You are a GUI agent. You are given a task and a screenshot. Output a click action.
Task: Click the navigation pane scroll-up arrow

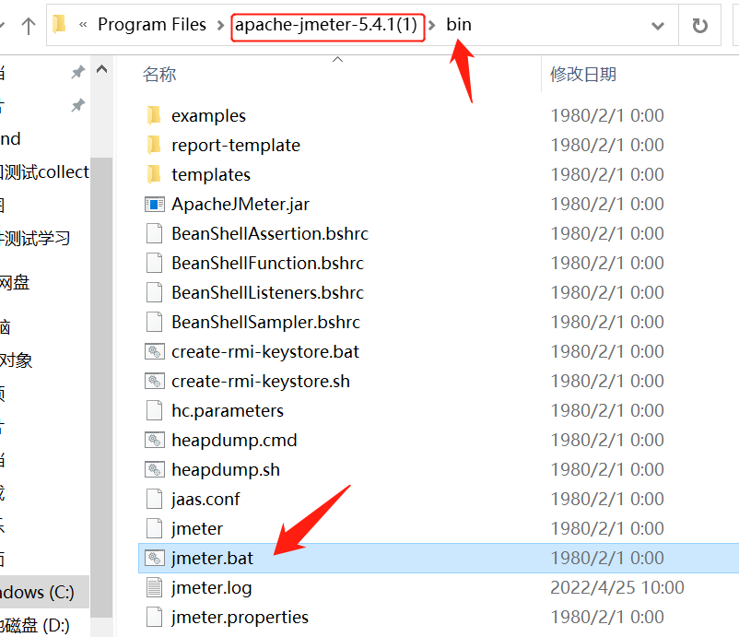click(x=101, y=70)
